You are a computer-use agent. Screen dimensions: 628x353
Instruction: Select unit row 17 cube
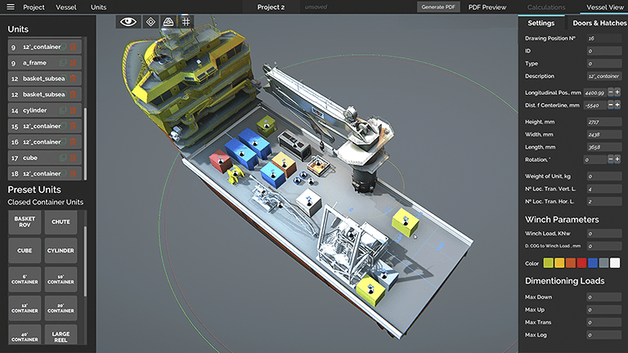(x=44, y=158)
